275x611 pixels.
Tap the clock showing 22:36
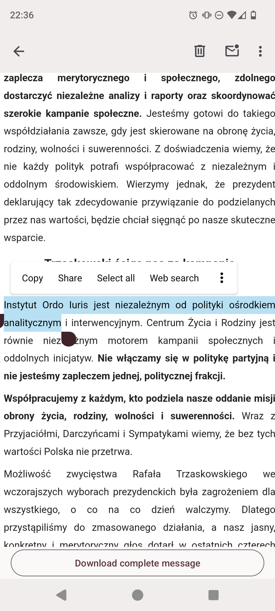tap(22, 15)
